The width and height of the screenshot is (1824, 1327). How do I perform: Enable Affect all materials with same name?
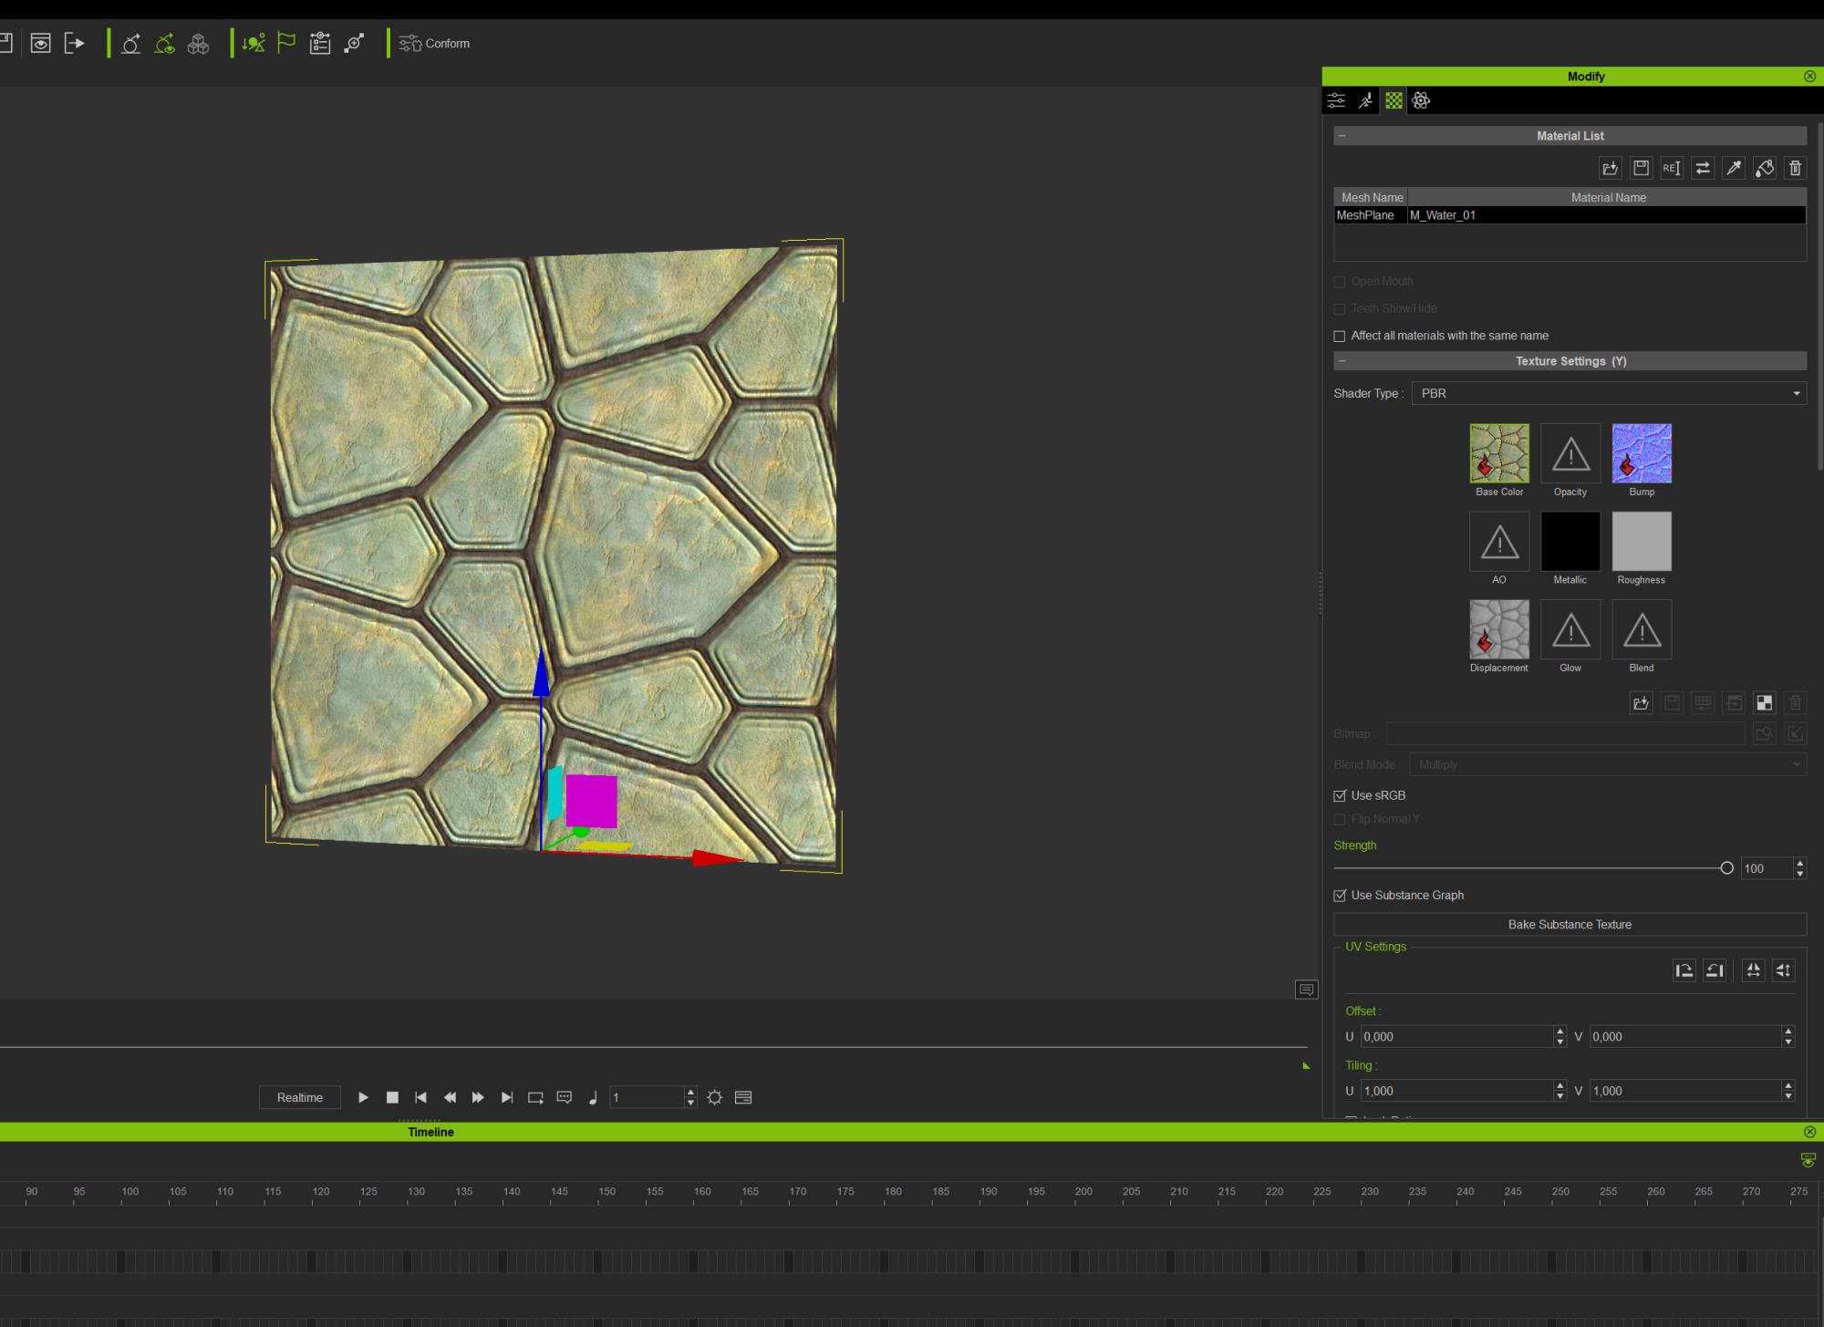tap(1340, 336)
